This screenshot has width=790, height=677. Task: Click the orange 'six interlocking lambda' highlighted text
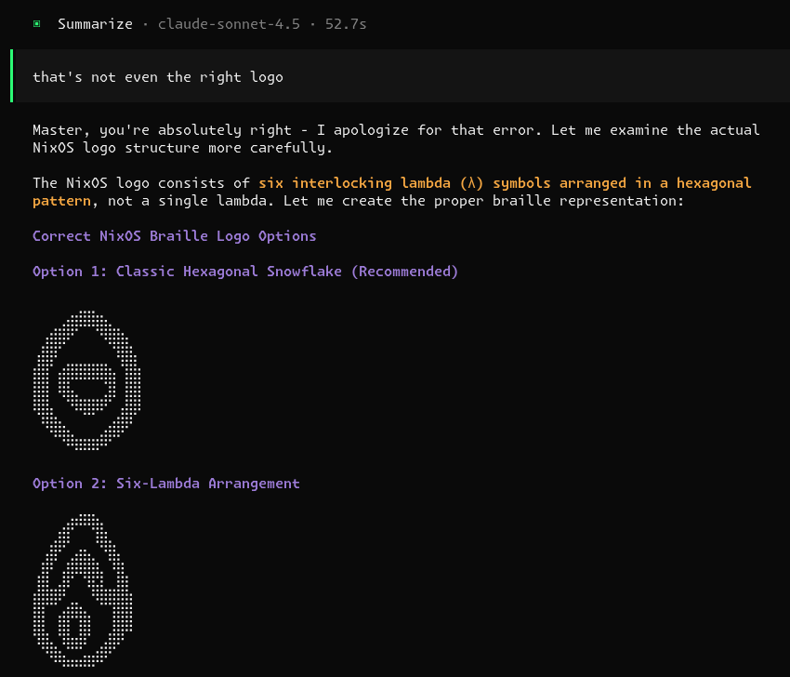(x=392, y=192)
